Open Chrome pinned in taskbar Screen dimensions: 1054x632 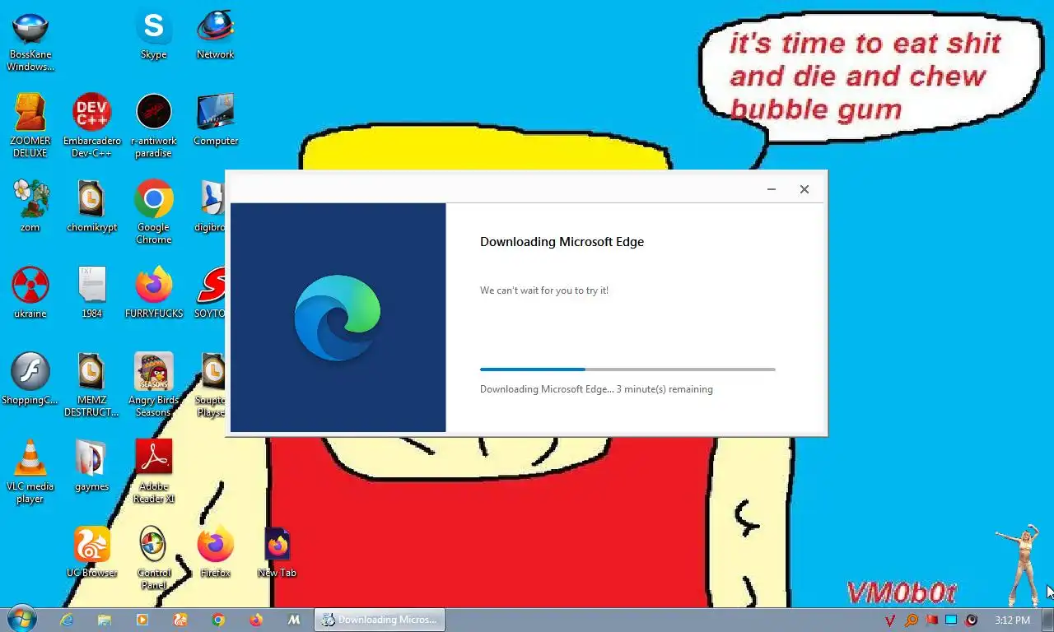tap(218, 620)
